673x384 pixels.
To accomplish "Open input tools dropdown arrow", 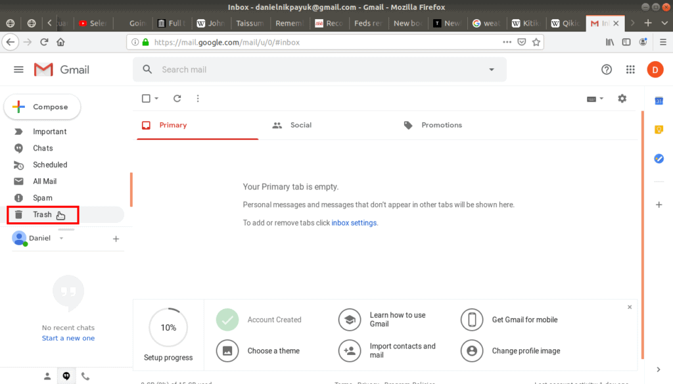I will tap(601, 99).
